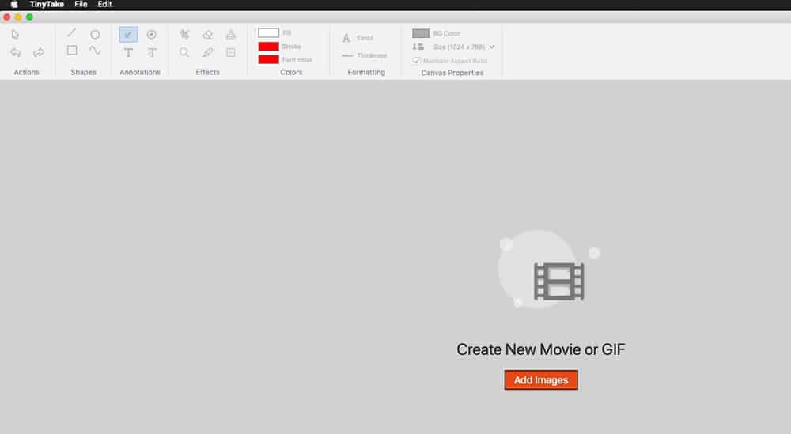
Task: Close the TinyTake window
Action: tap(6, 17)
